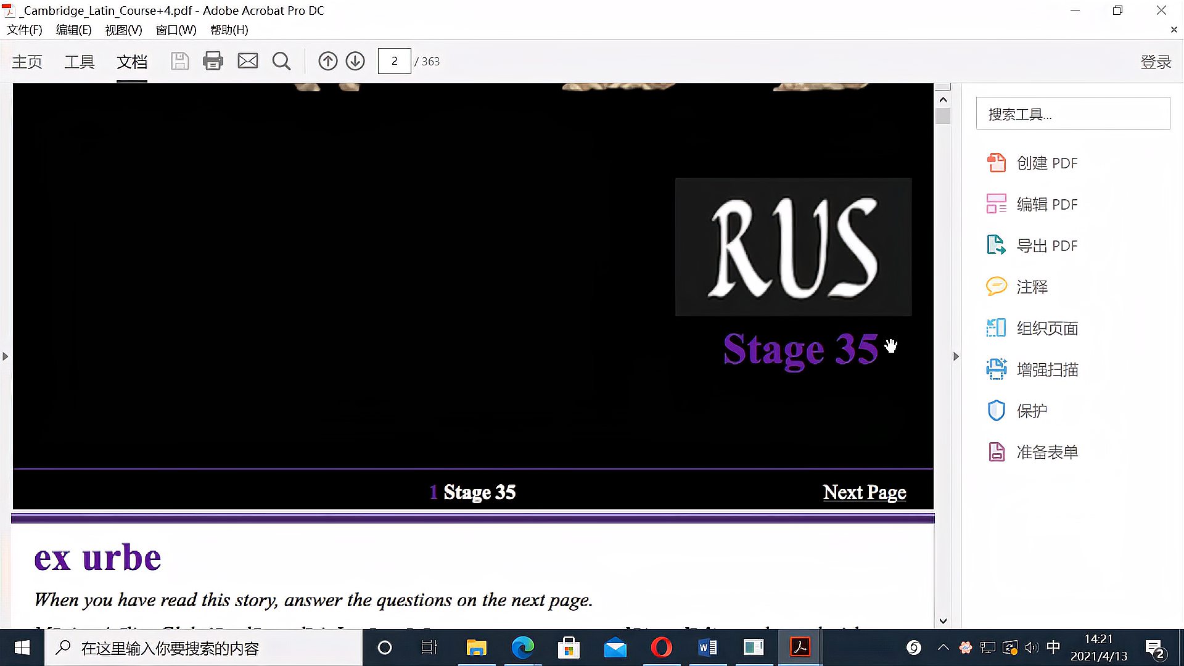Click the expand right panel arrow toggle
1184x666 pixels.
tap(958, 356)
